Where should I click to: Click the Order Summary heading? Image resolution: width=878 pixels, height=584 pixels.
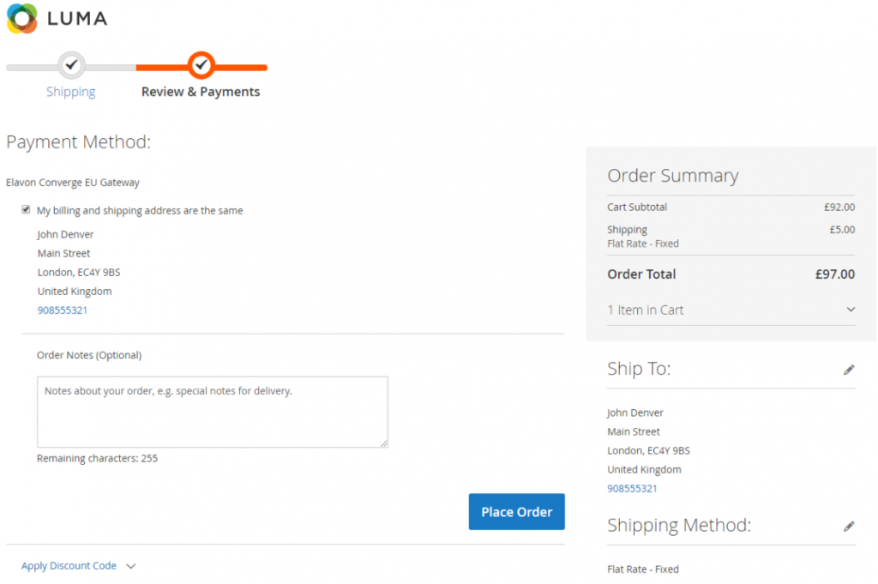(672, 175)
